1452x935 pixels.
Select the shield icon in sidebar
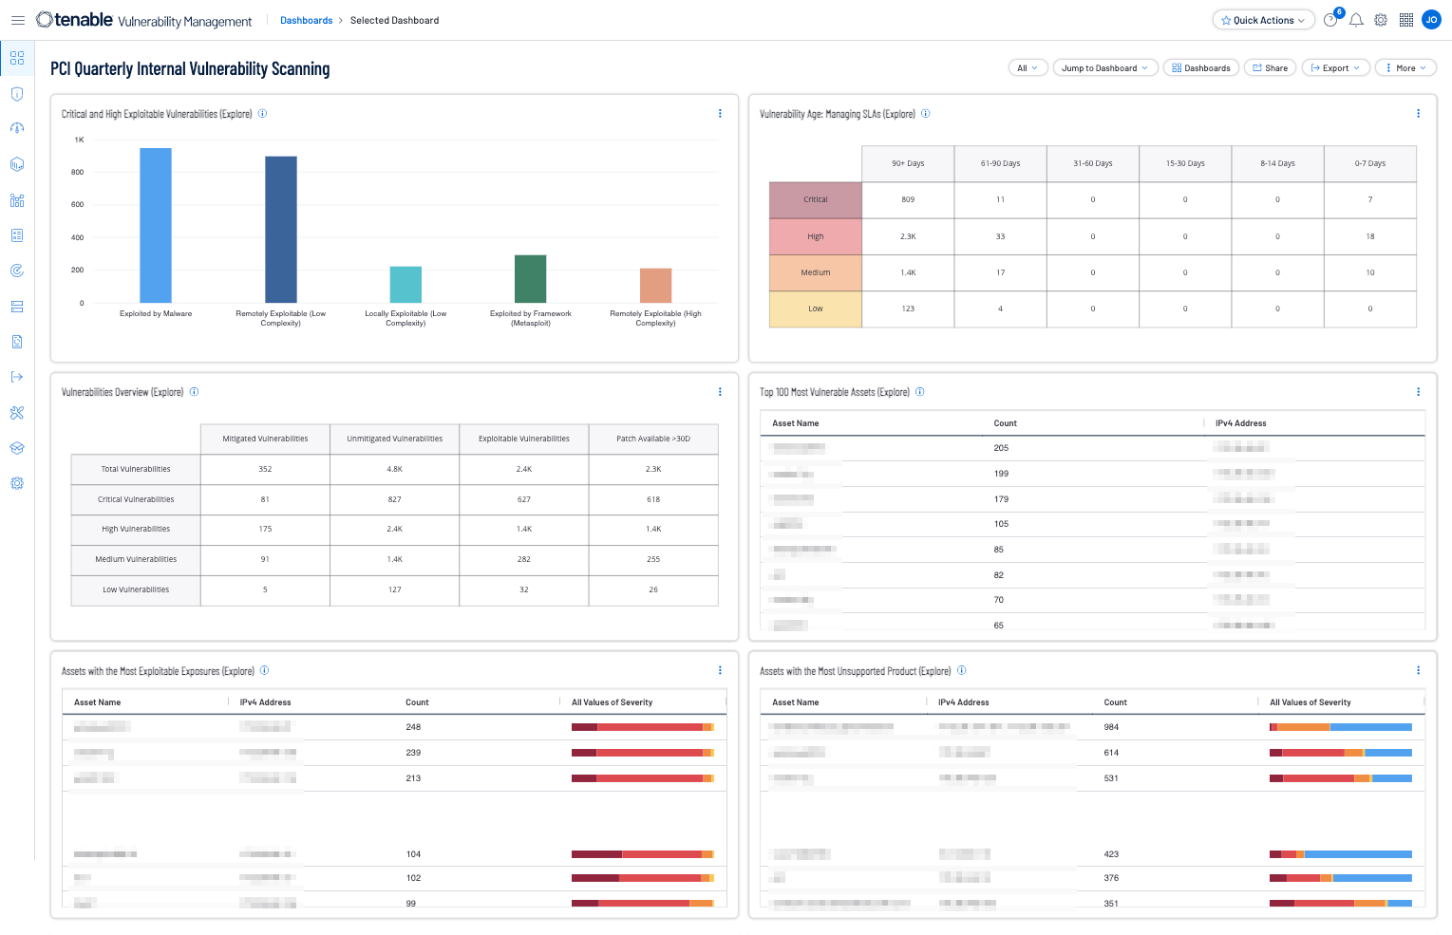coord(17,94)
